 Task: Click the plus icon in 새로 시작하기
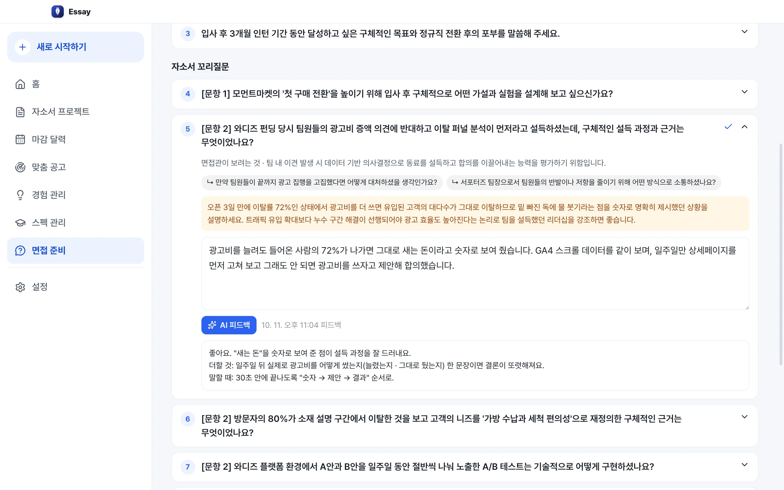[22, 47]
